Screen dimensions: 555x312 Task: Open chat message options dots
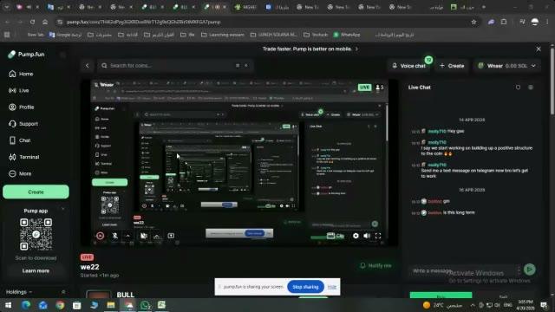(x=519, y=270)
